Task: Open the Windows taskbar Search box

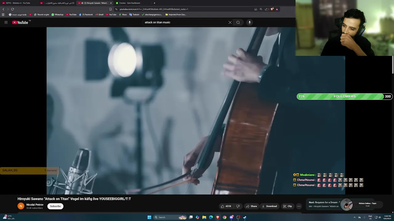Action: (170, 217)
